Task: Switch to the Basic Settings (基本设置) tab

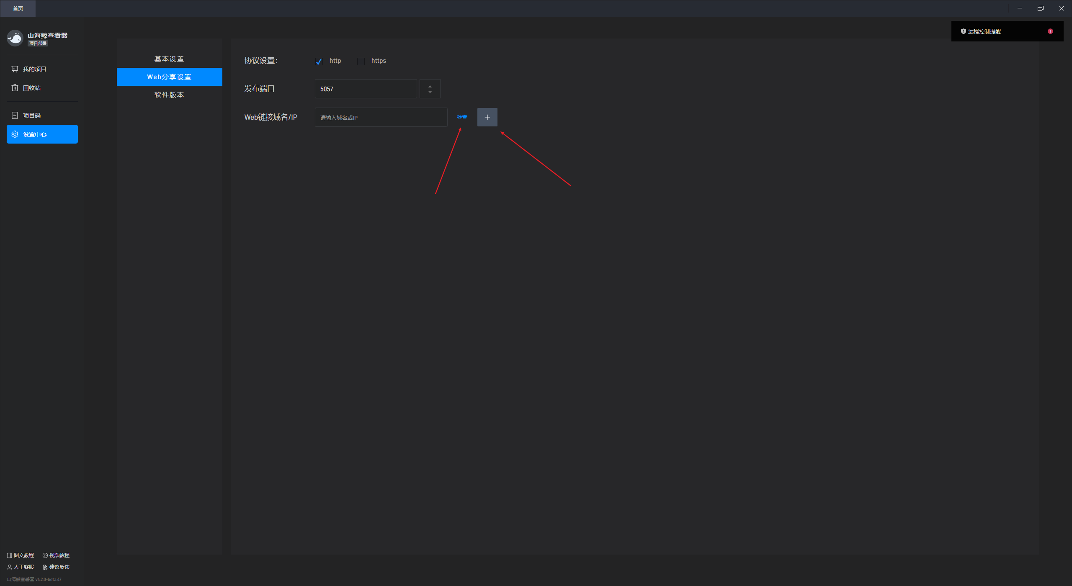Action: [169, 59]
